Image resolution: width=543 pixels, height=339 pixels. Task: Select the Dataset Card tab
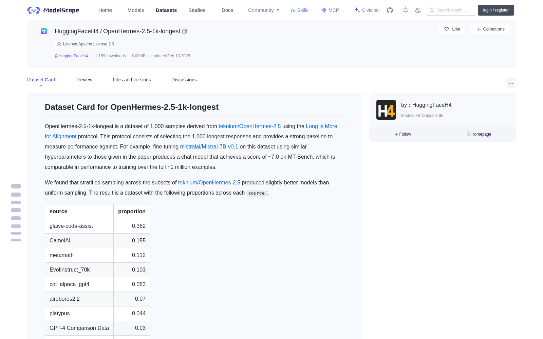pos(41,80)
